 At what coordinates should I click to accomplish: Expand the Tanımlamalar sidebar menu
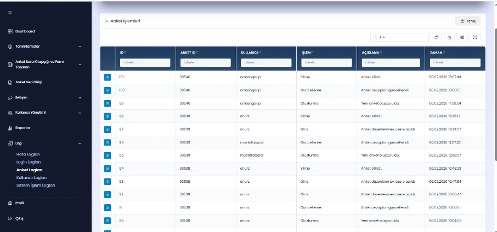click(x=80, y=47)
